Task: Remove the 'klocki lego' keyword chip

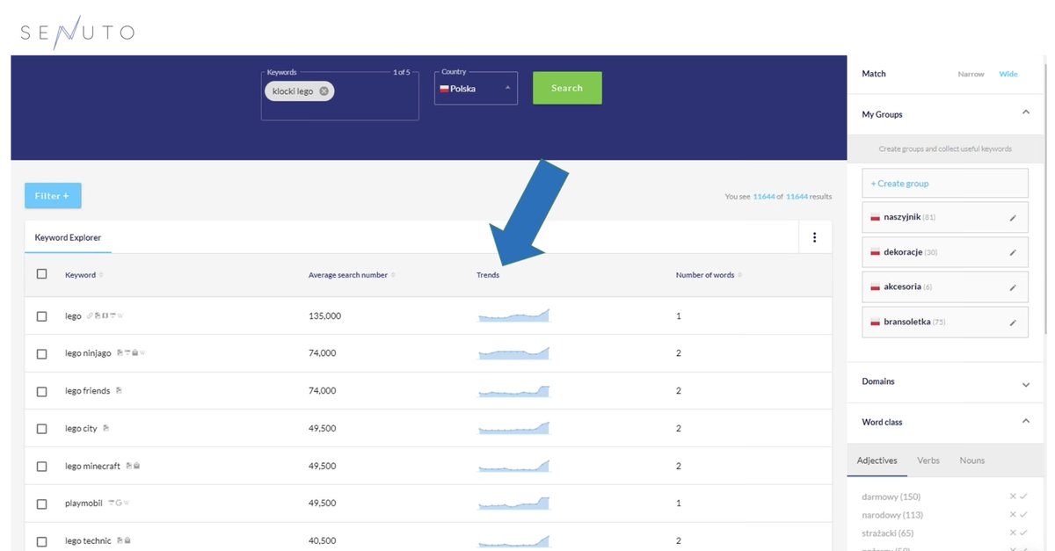Action: (324, 91)
